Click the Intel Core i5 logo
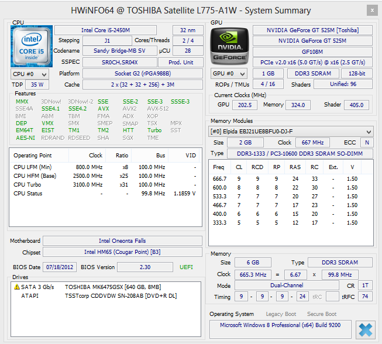The image size is (382, 344). click(32, 46)
